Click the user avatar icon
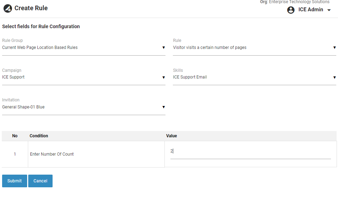338x213 pixels. coord(291,10)
